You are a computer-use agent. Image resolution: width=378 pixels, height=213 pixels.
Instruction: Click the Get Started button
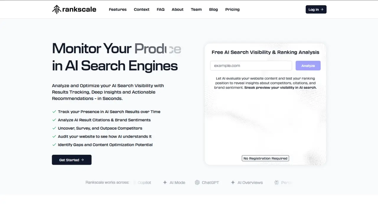[71, 160]
